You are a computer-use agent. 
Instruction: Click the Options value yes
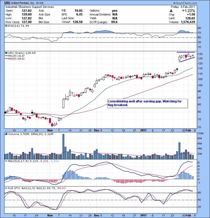click(x=115, y=11)
